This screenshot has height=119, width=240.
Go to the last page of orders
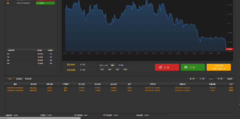tap(229, 79)
